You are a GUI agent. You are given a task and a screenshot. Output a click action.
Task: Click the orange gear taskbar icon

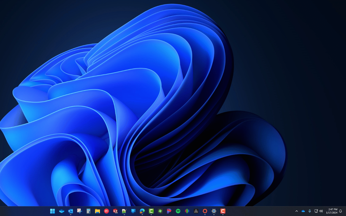pos(205,211)
